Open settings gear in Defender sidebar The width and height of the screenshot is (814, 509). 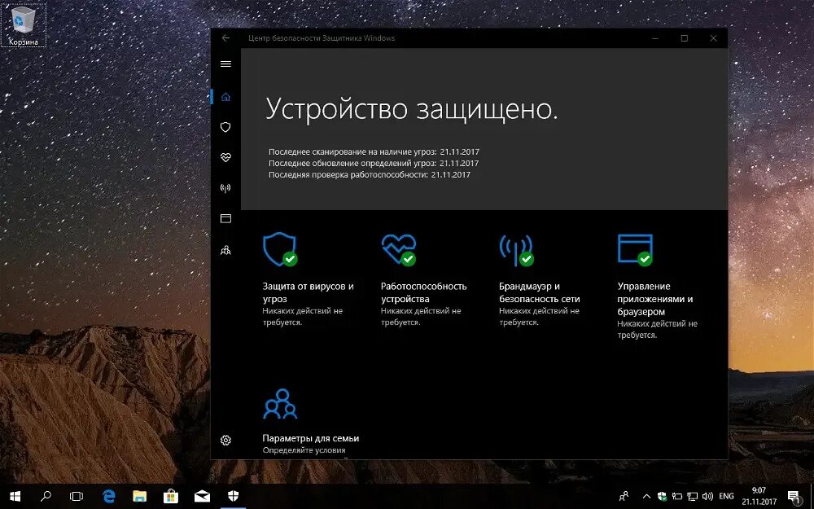point(225,440)
